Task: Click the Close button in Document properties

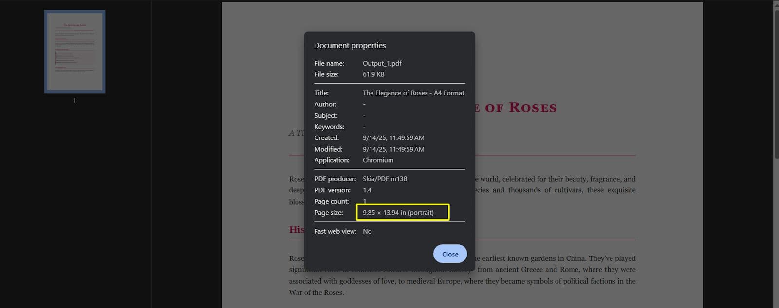Action: 450,254
